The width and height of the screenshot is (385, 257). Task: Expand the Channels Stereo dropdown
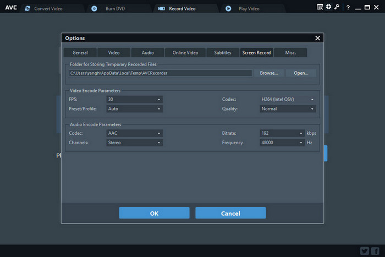134,143
